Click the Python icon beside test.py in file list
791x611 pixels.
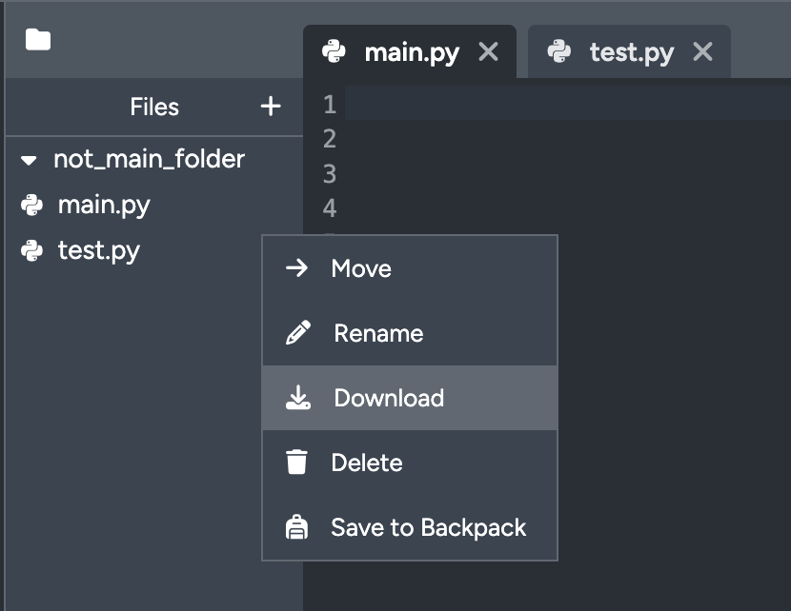[x=32, y=251]
